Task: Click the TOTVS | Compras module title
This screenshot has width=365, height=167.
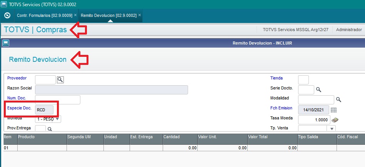Action: (35, 30)
